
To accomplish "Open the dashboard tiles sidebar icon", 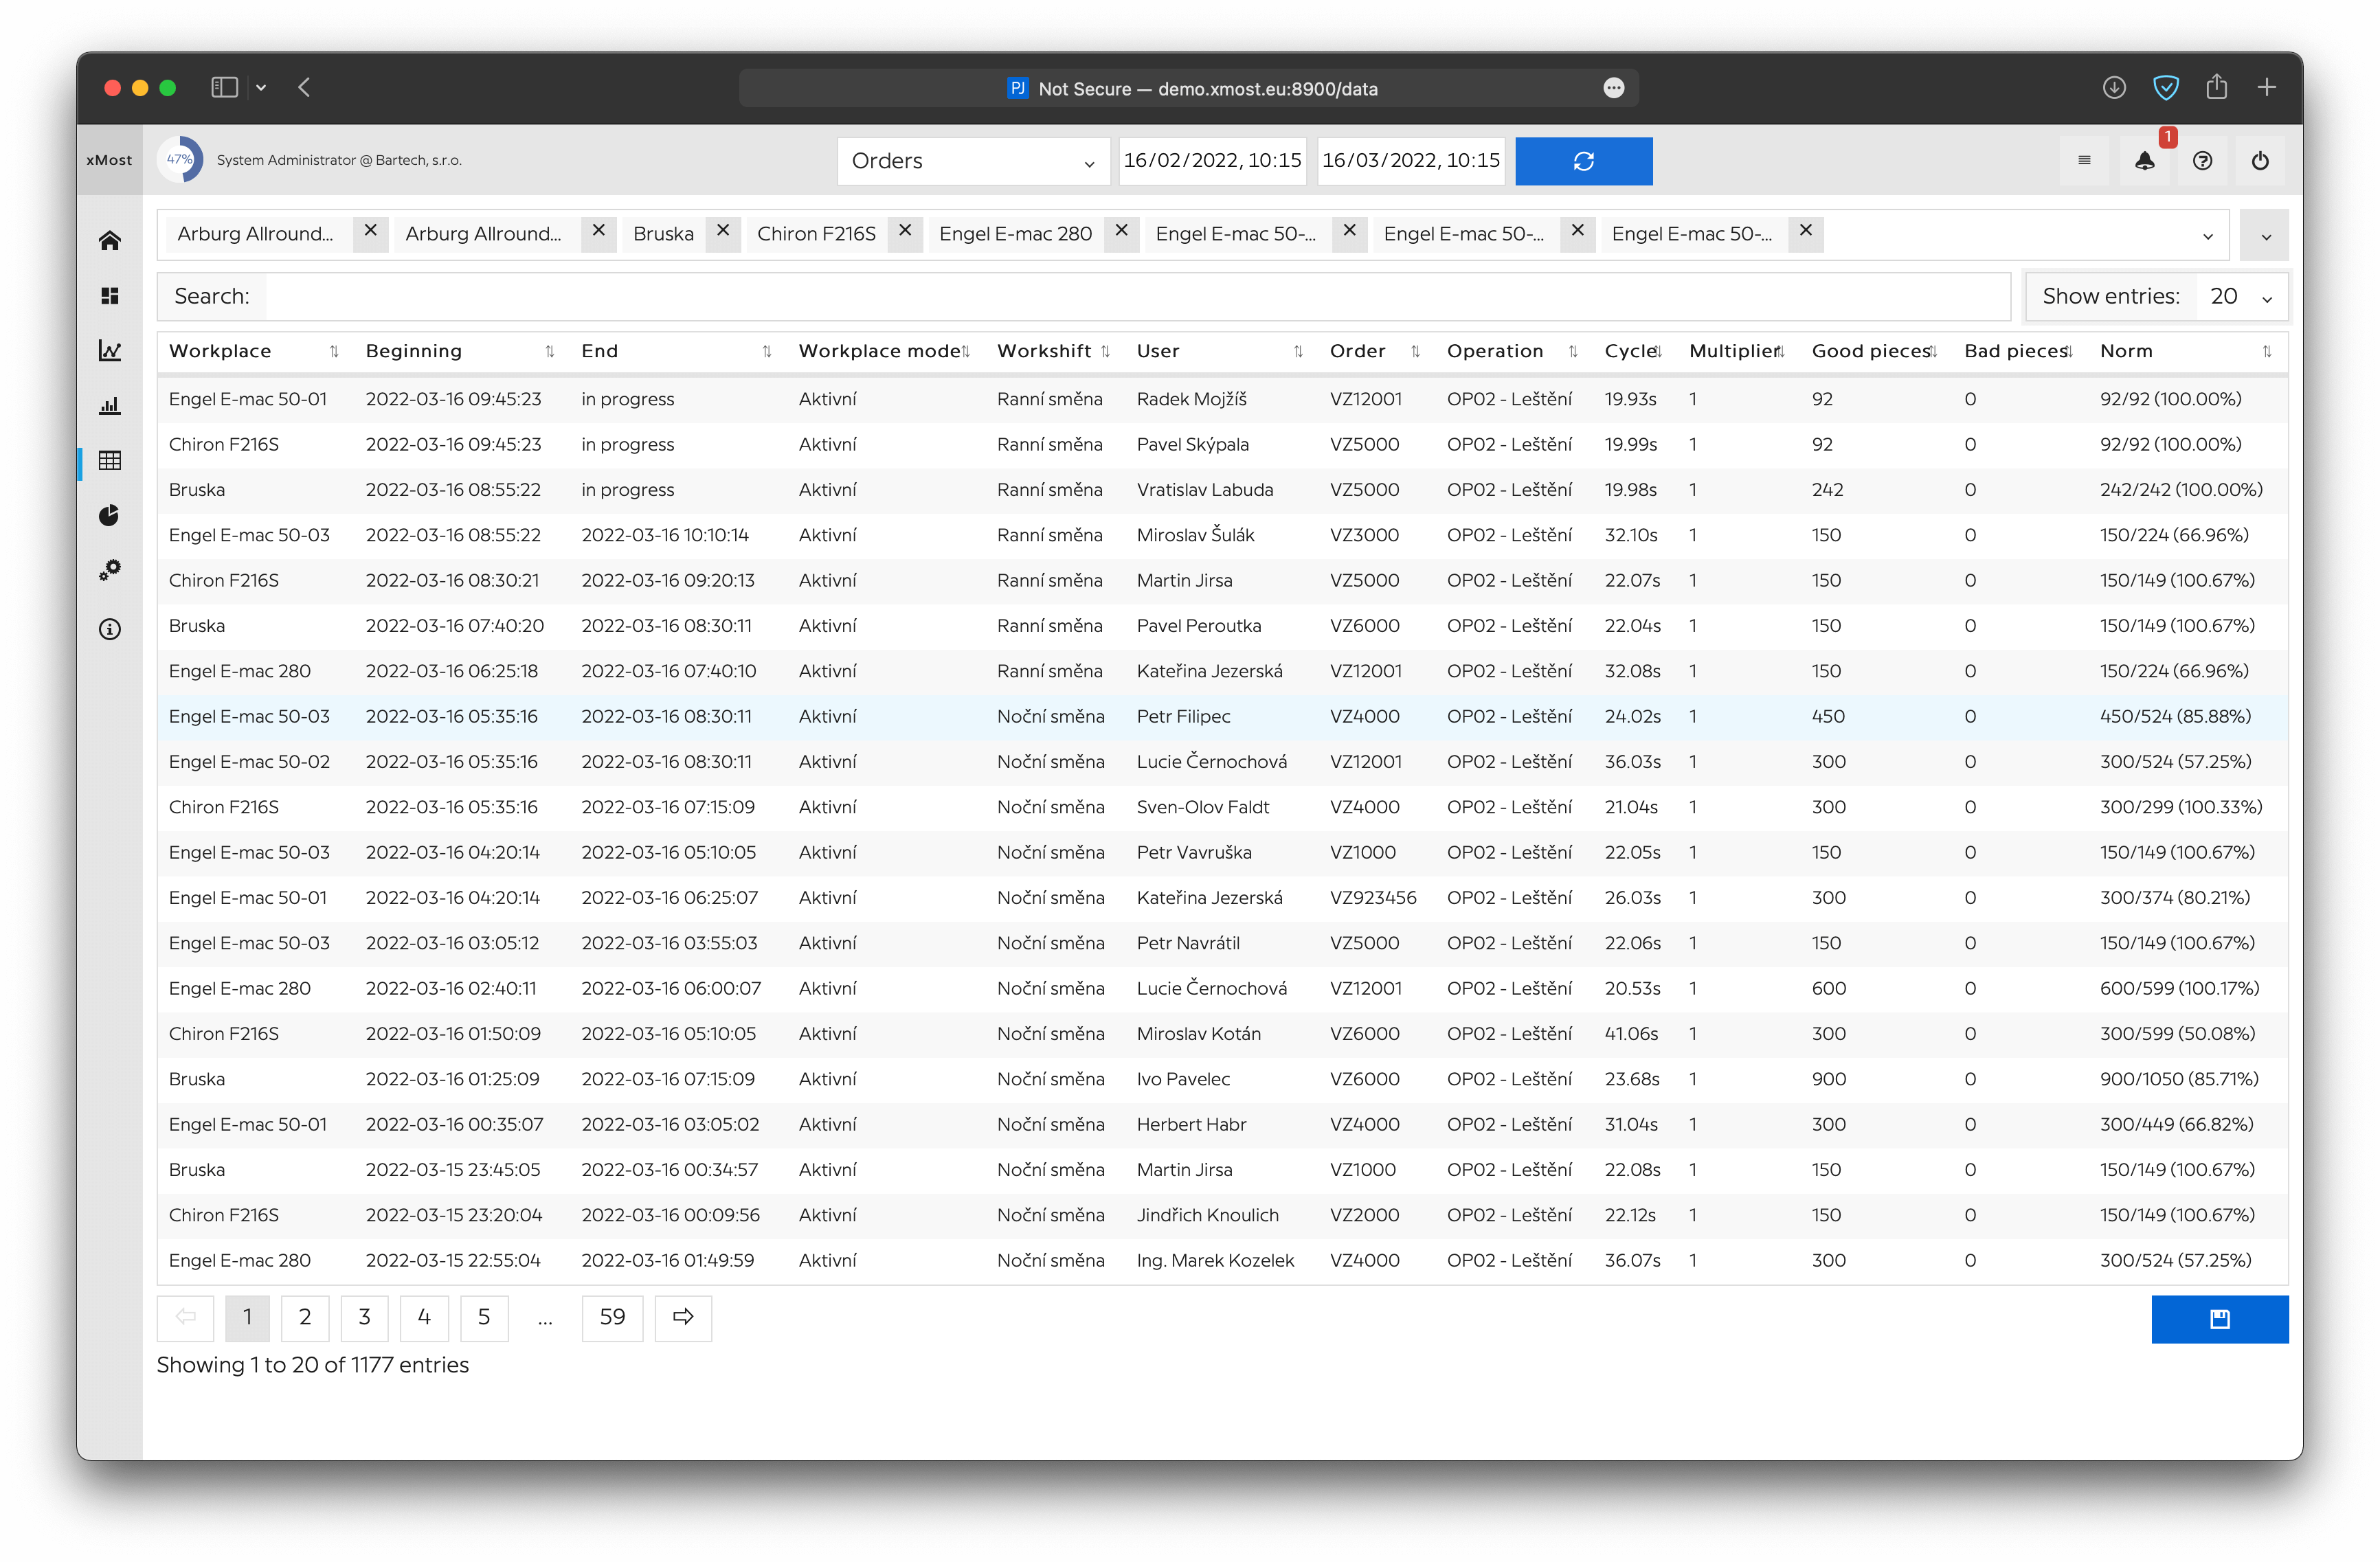I will (x=110, y=296).
